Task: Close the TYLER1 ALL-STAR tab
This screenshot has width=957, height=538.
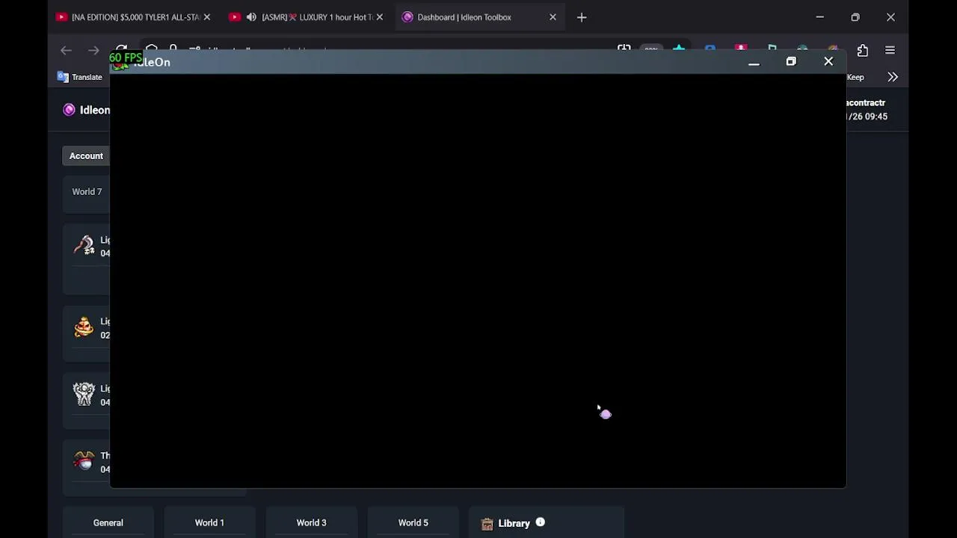Action: tap(207, 17)
